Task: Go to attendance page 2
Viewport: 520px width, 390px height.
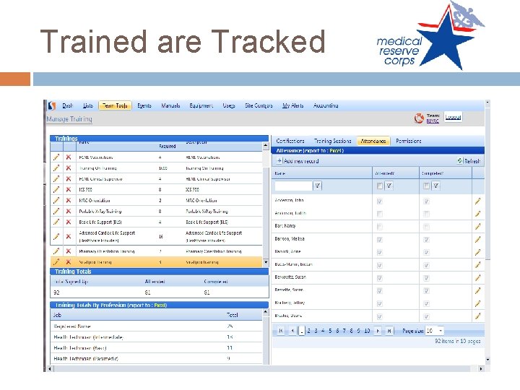Action: tap(309, 331)
